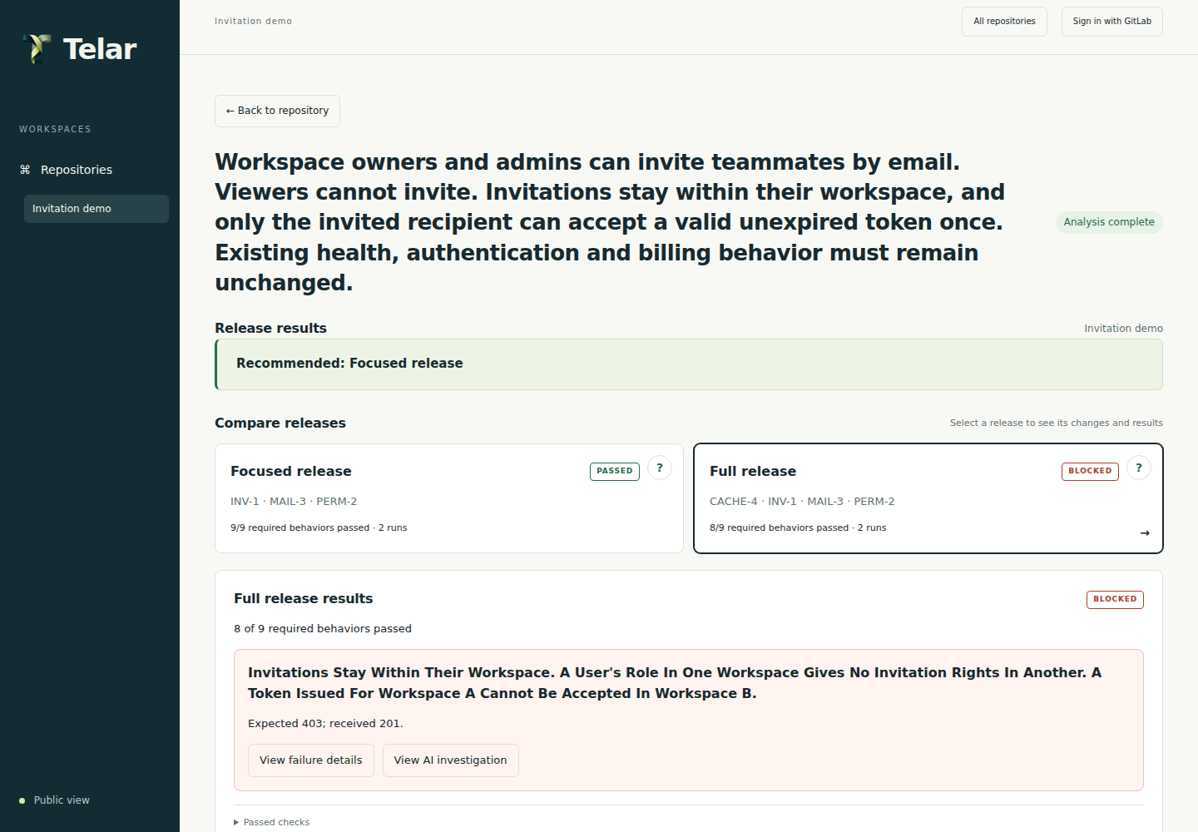Select the Focused release card
Viewport: 1198px width, 832px height.
pos(449,498)
